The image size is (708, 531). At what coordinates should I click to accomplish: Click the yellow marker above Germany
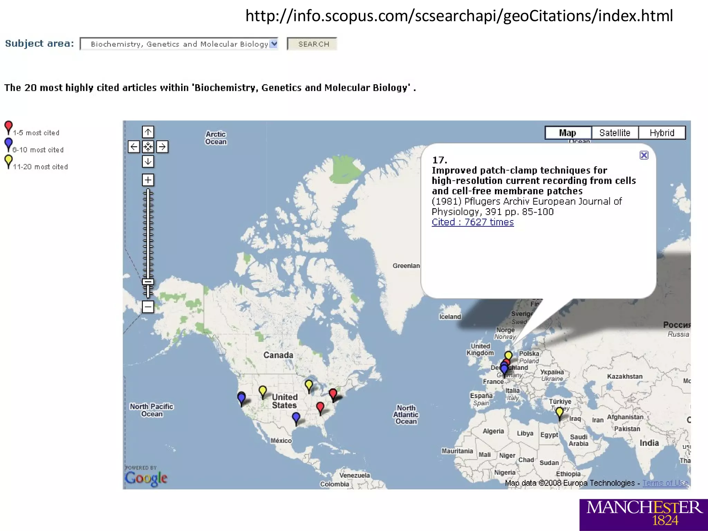(x=508, y=355)
